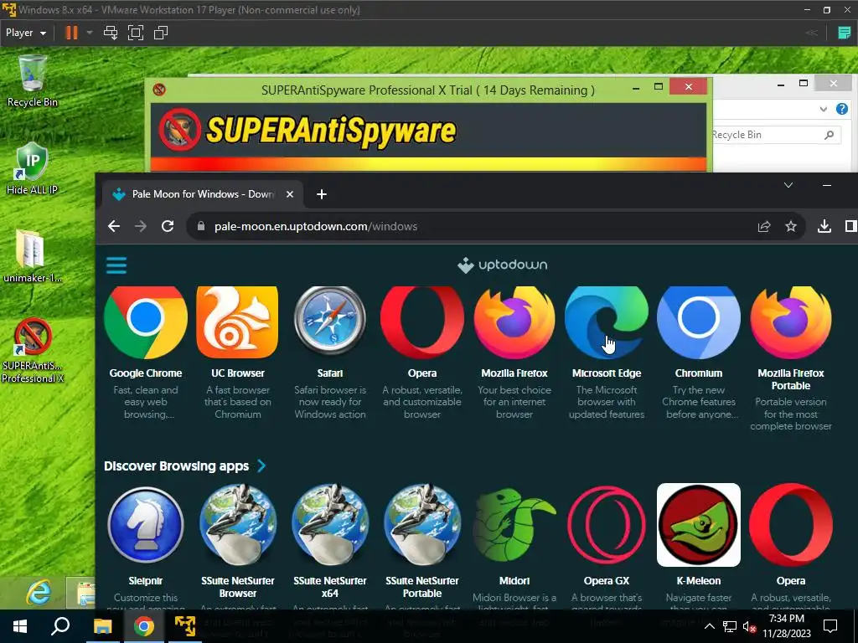Screen dimensions: 858x643
Task: Open File Explorer from the taskbar
Action: coord(102,626)
